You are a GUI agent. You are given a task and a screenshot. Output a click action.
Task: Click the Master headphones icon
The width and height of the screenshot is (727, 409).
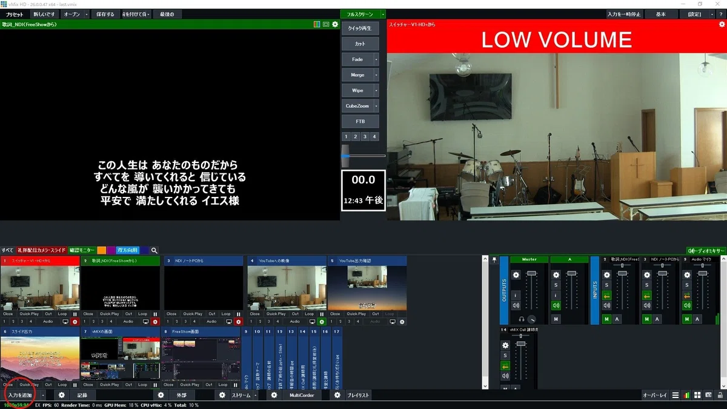point(522,319)
